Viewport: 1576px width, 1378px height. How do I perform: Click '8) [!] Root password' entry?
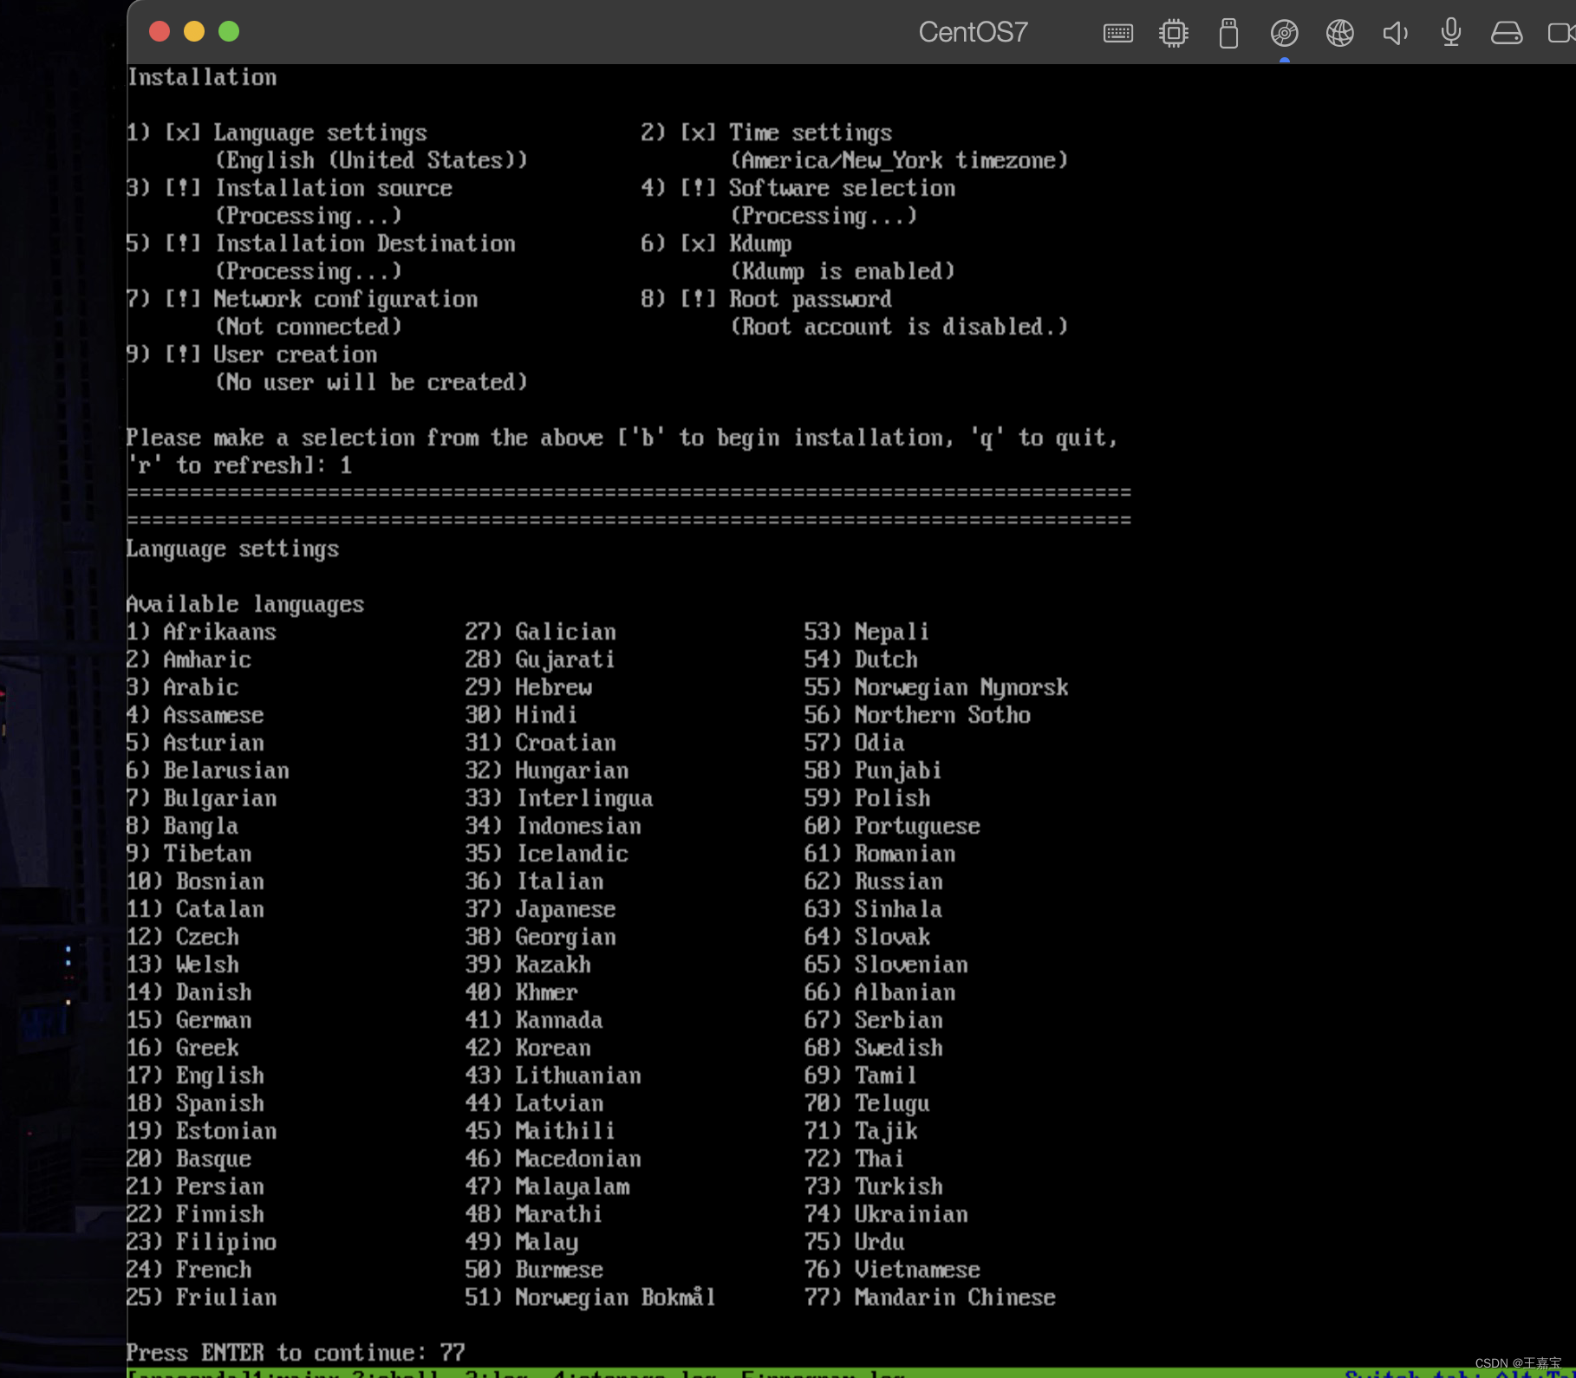tap(766, 299)
